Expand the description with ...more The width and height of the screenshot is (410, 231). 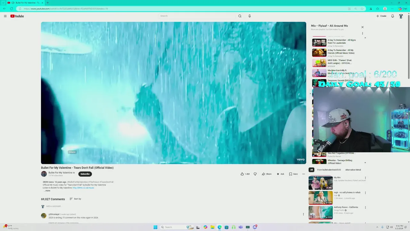click(x=47, y=191)
